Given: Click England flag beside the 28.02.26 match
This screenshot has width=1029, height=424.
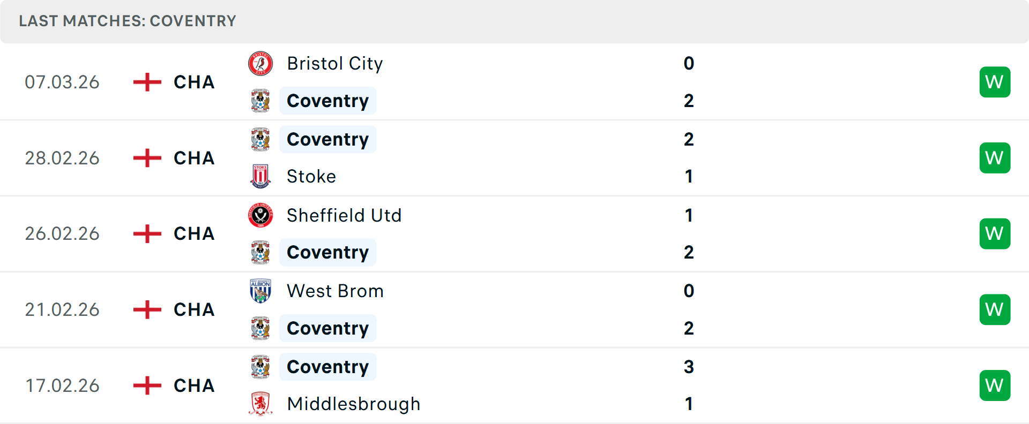Looking at the screenshot, I should 147,158.
